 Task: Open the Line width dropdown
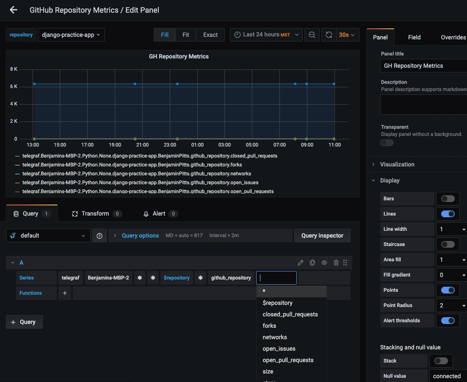click(451, 229)
